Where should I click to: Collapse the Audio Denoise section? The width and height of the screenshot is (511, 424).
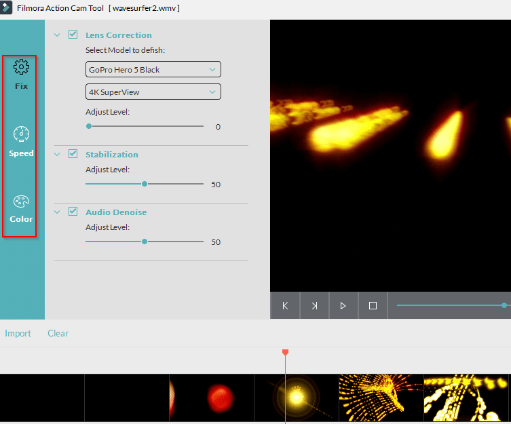coord(57,212)
